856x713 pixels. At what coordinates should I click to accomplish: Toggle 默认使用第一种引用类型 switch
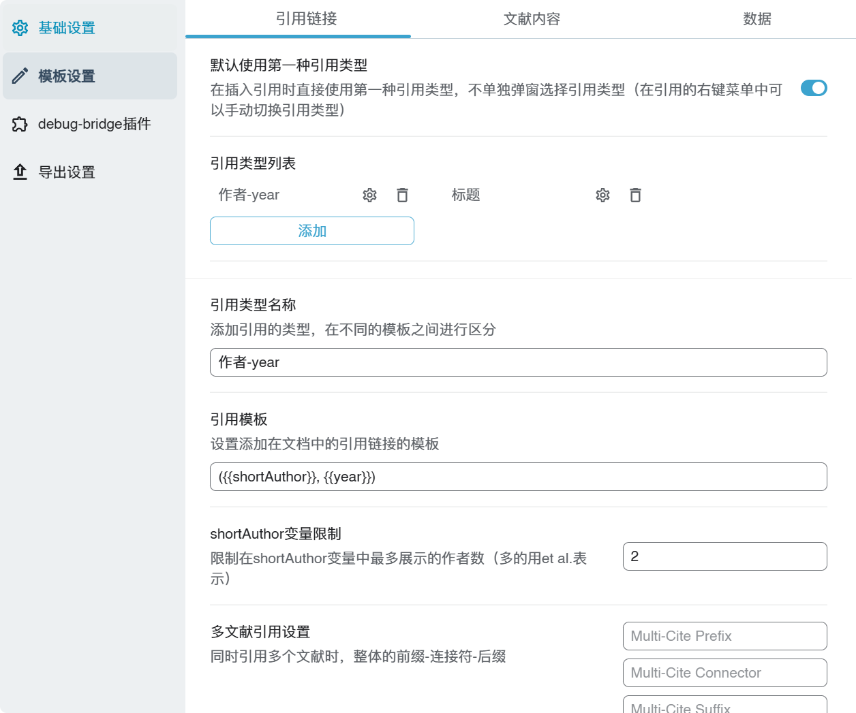(x=813, y=89)
